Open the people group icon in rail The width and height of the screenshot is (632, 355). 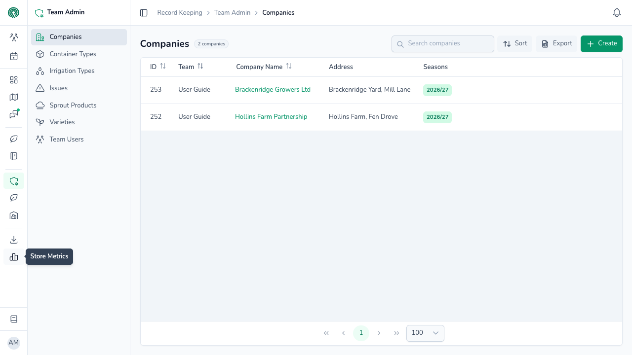[x=14, y=37]
